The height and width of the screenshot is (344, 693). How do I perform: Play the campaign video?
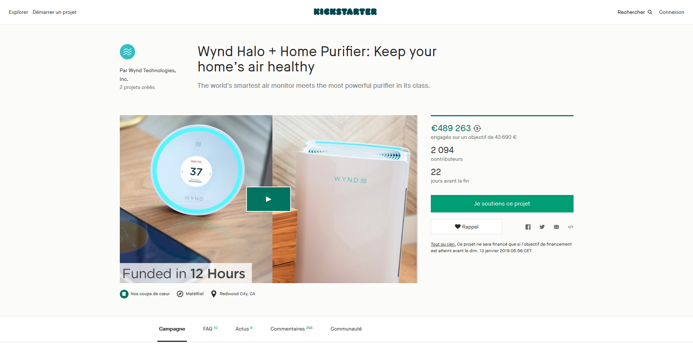268,199
